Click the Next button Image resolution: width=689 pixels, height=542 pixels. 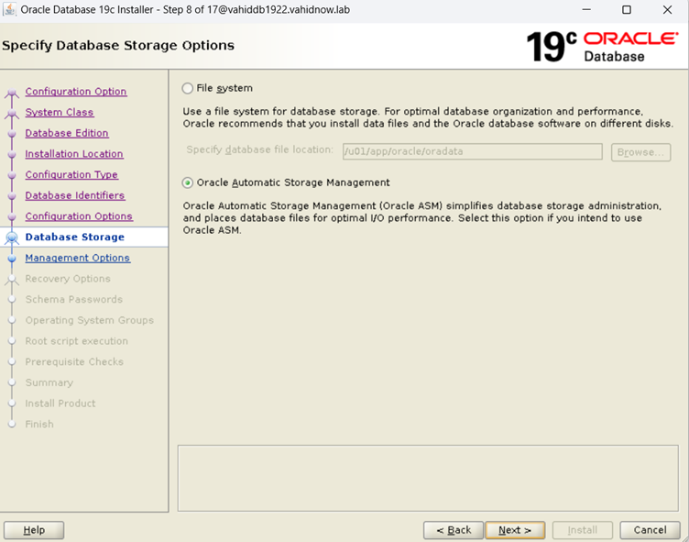515,530
